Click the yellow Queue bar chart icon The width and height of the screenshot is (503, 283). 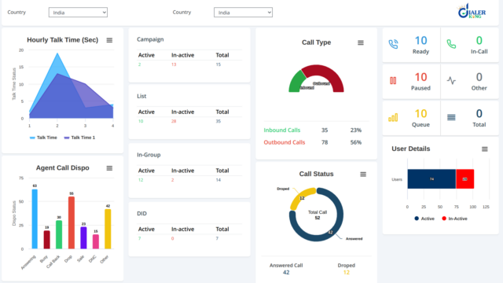(x=393, y=117)
